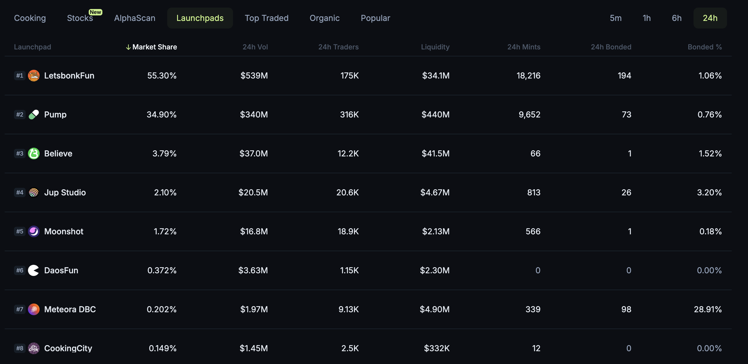The height and width of the screenshot is (364, 748).
Task: Click the purple Moonshot logo icon
Action: 34,231
